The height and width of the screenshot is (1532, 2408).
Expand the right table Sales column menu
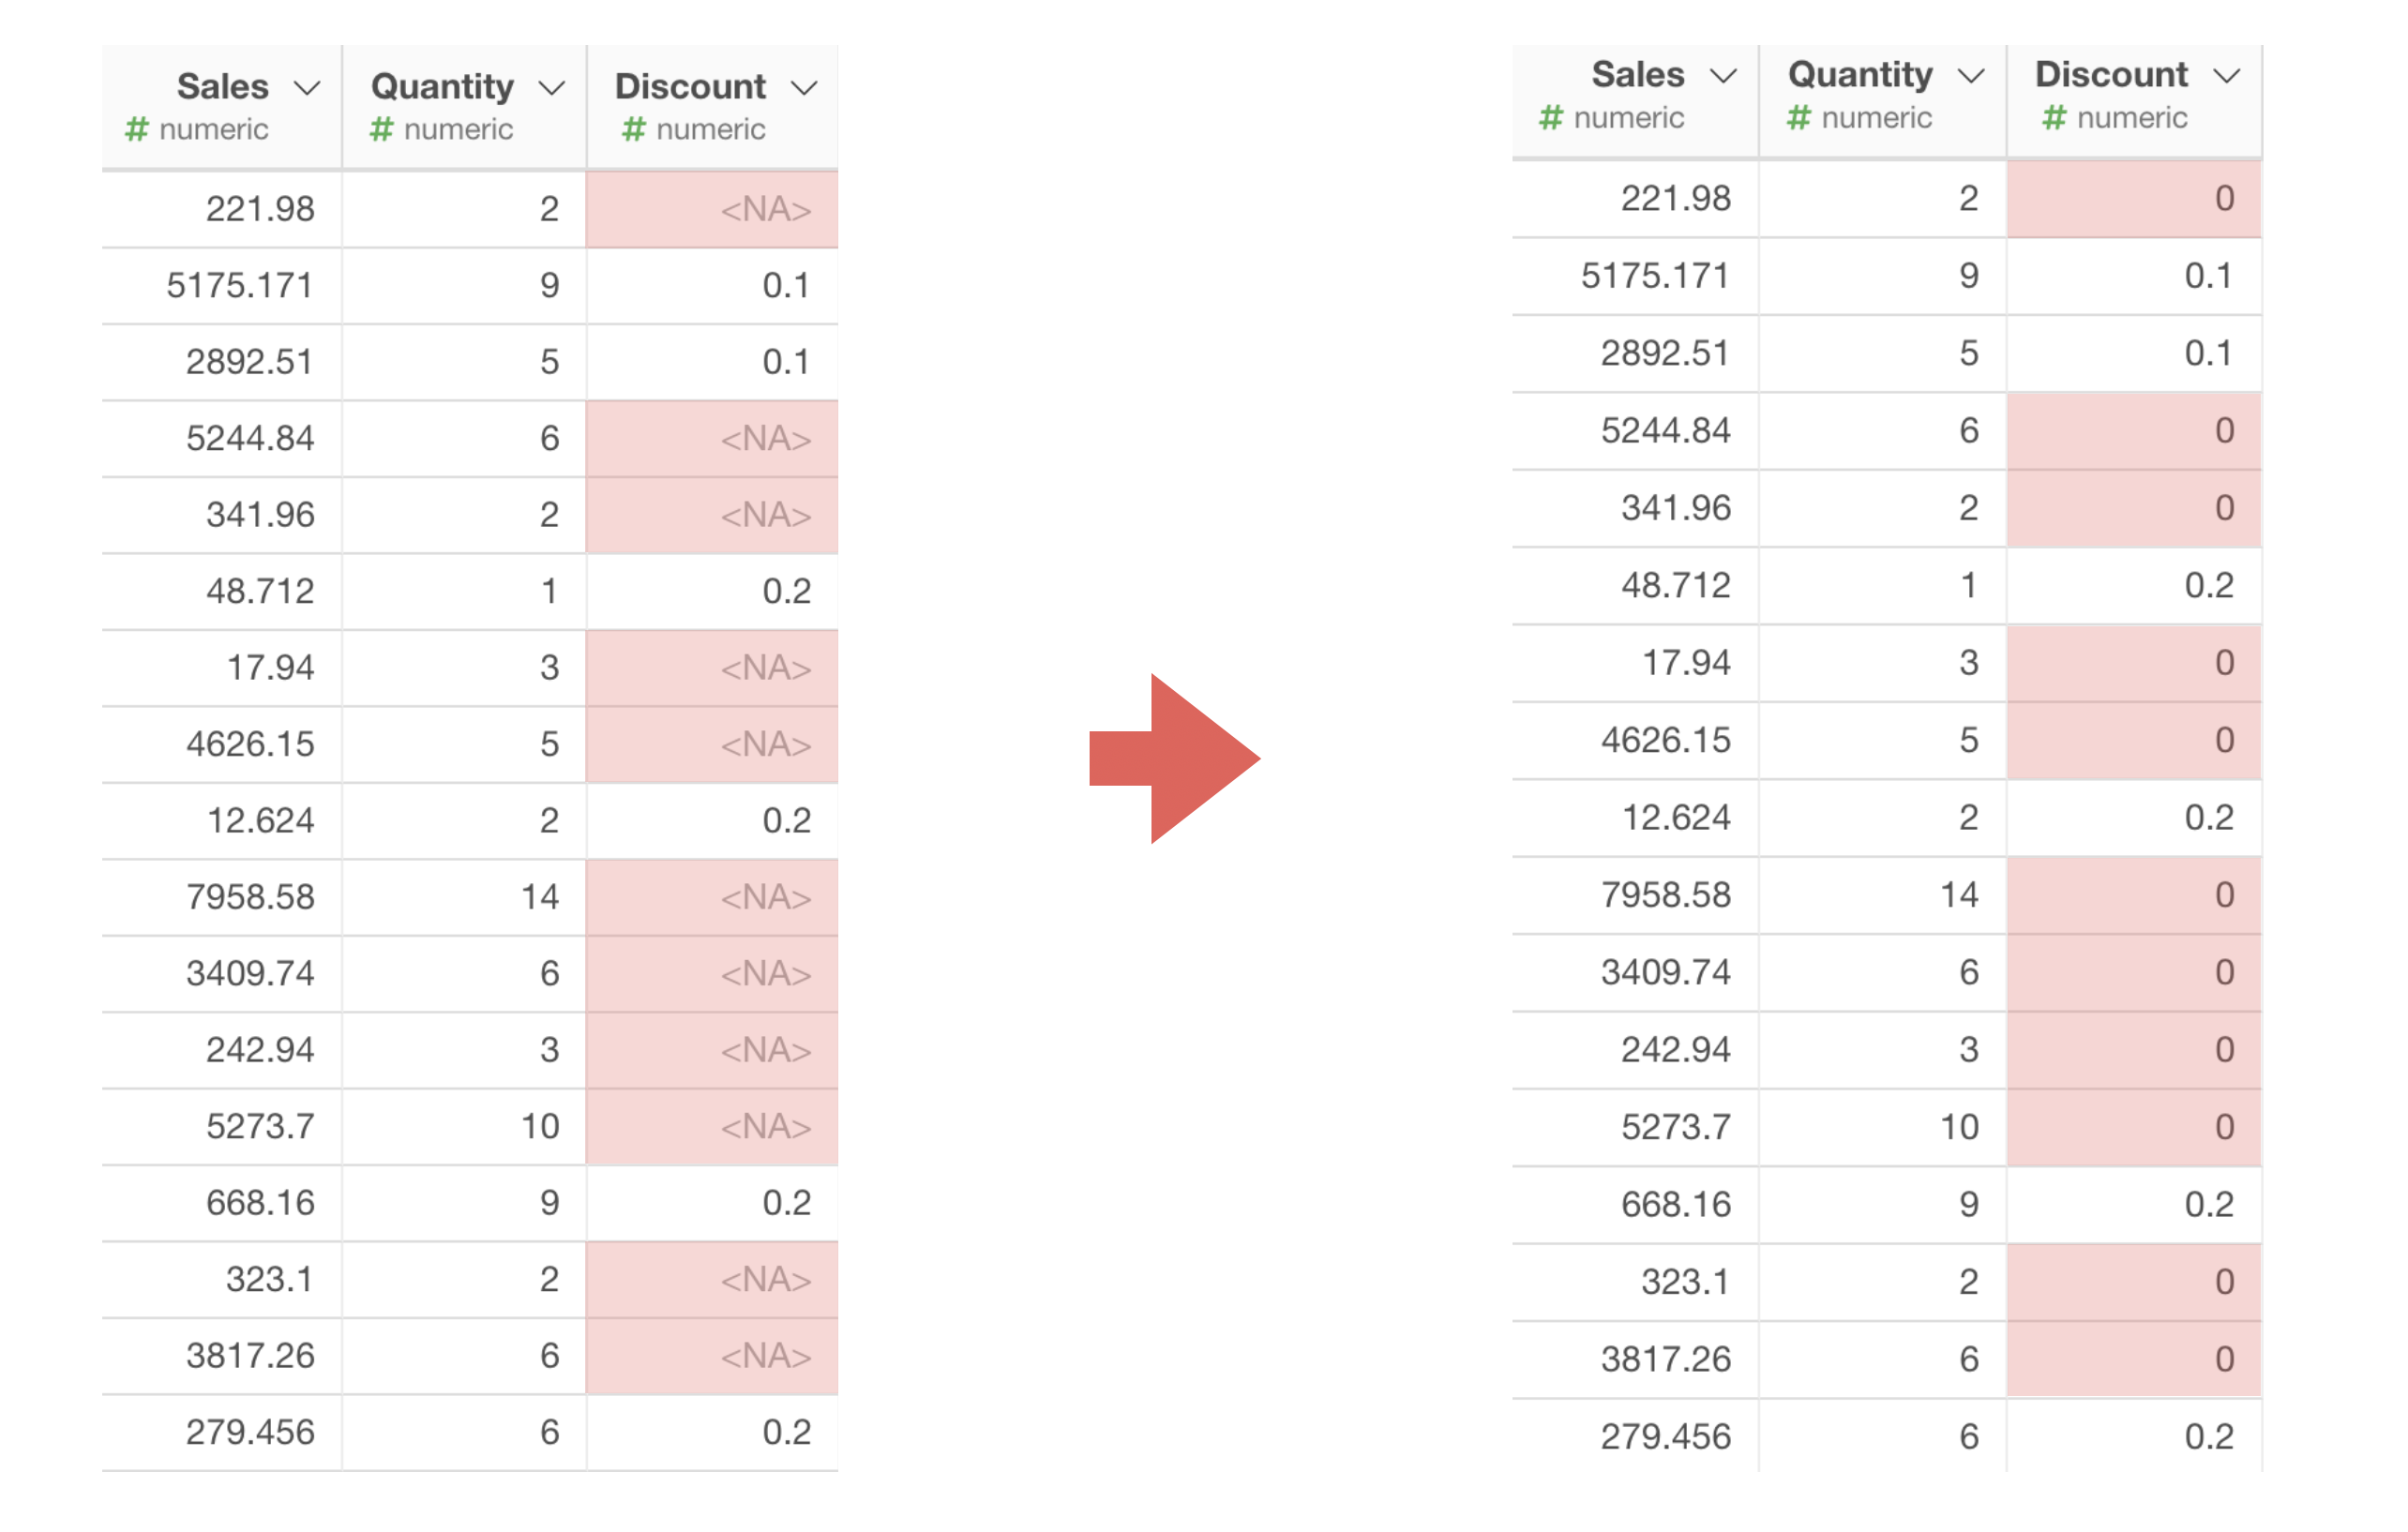tap(1723, 76)
